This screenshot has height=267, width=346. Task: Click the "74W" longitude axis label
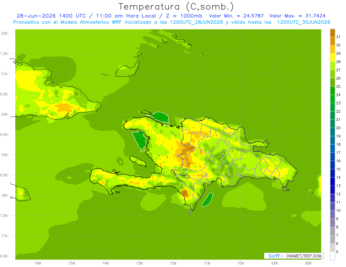pos(106,263)
